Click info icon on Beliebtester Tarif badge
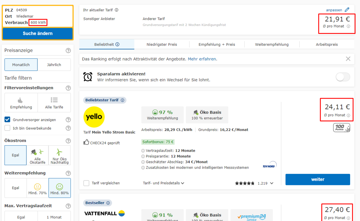Screen dimensions: 360x221 [x=122, y=100]
